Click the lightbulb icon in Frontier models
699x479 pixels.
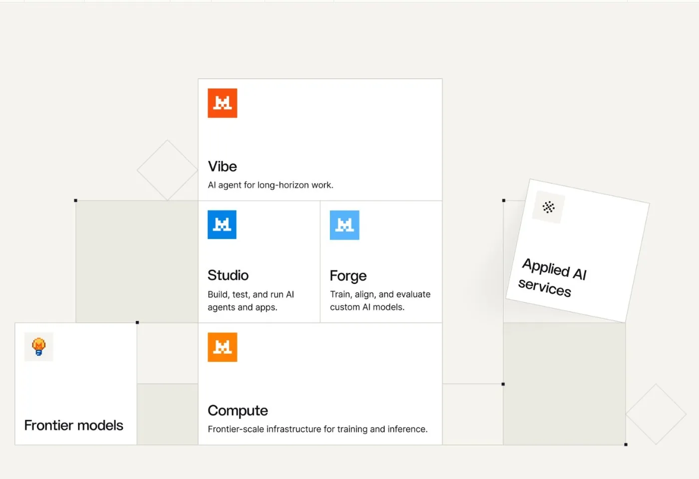tap(39, 347)
